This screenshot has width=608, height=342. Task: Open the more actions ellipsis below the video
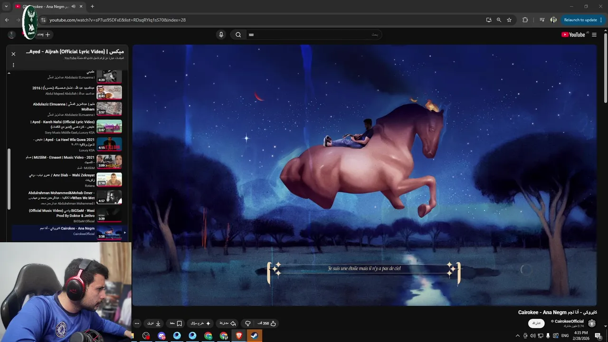point(137,323)
